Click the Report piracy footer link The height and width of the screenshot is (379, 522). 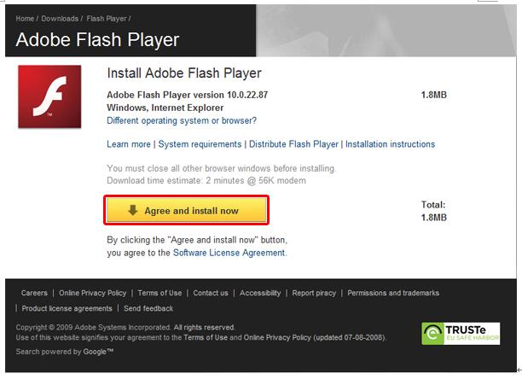point(314,293)
